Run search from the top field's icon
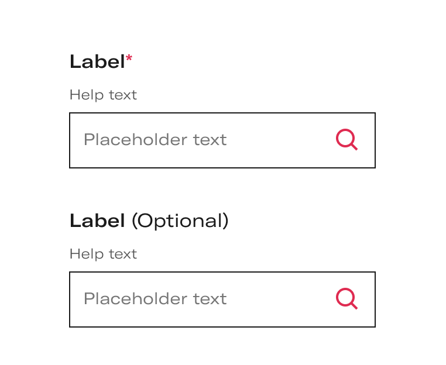The image size is (446, 365). point(346,140)
